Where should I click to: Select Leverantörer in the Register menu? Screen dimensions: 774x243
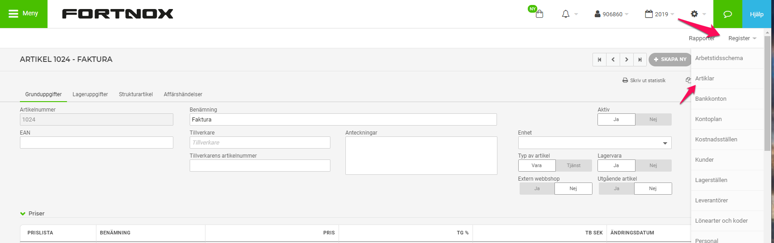727,201
